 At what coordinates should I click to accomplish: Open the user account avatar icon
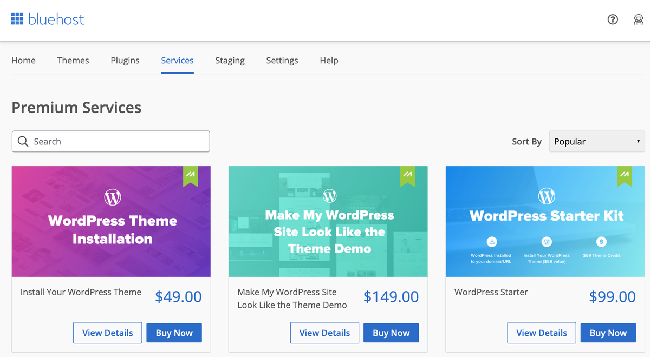point(639,19)
